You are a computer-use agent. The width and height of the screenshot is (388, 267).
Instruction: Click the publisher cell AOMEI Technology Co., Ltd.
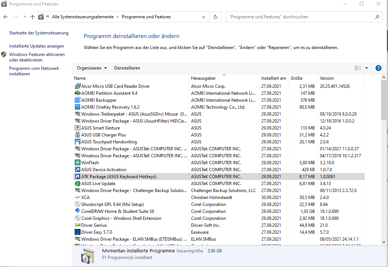point(218,107)
